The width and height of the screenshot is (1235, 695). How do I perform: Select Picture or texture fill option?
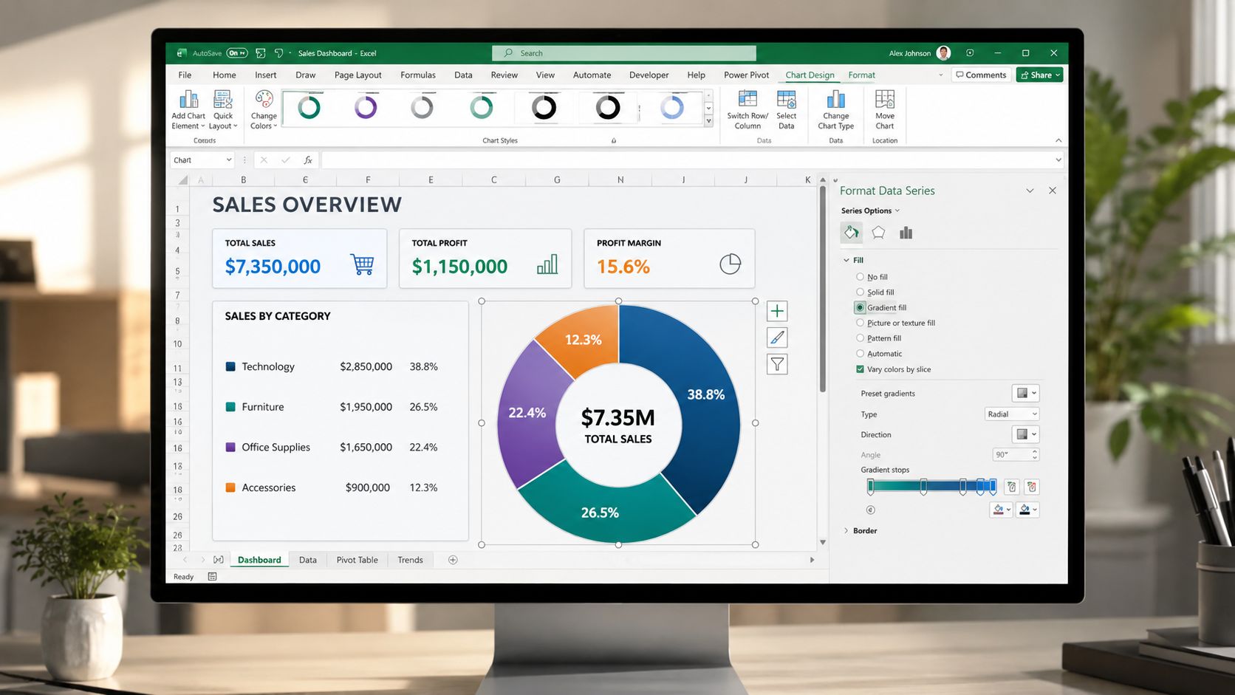click(860, 323)
